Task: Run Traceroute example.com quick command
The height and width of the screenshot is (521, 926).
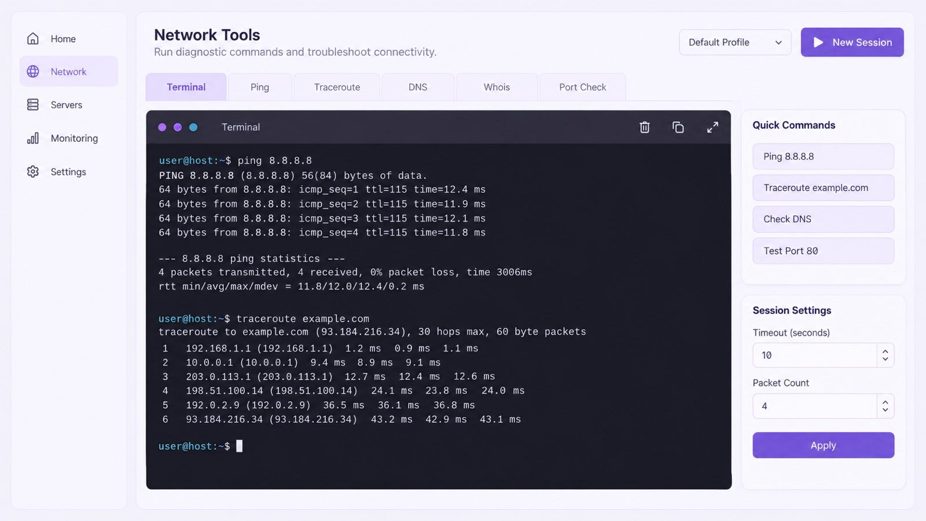Action: pyautogui.click(x=823, y=188)
